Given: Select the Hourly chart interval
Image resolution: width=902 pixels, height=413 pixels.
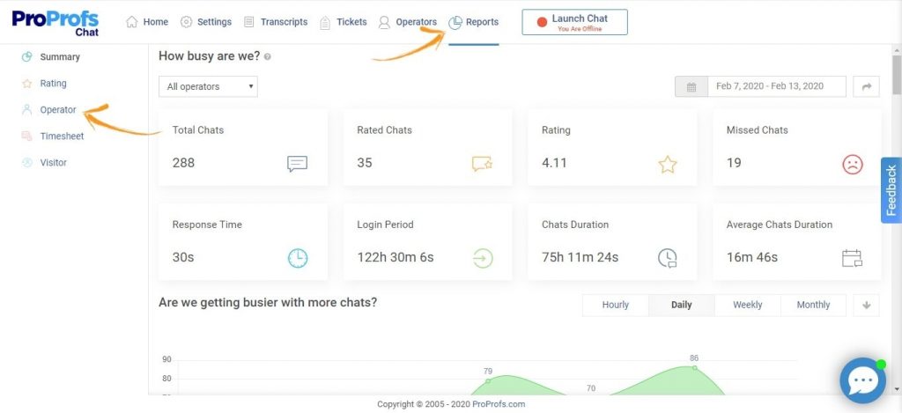Looking at the screenshot, I should click(x=615, y=305).
